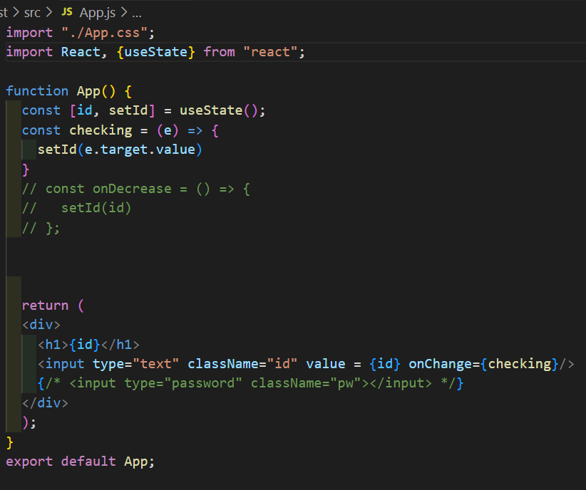Click App in export default statement

tap(136, 462)
